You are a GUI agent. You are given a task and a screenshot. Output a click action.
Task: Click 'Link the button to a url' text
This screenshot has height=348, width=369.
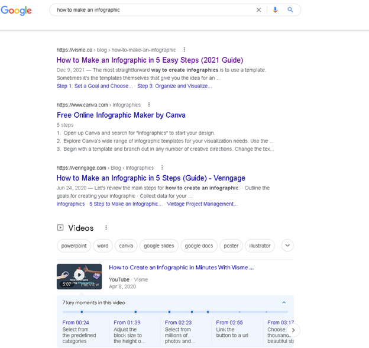coord(232,333)
